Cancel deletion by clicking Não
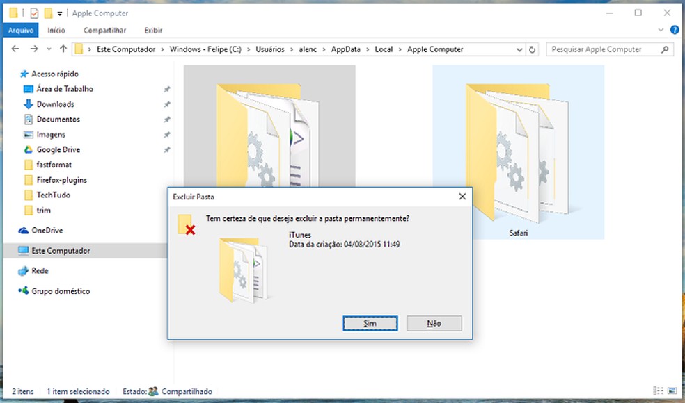The image size is (685, 403). (x=434, y=323)
